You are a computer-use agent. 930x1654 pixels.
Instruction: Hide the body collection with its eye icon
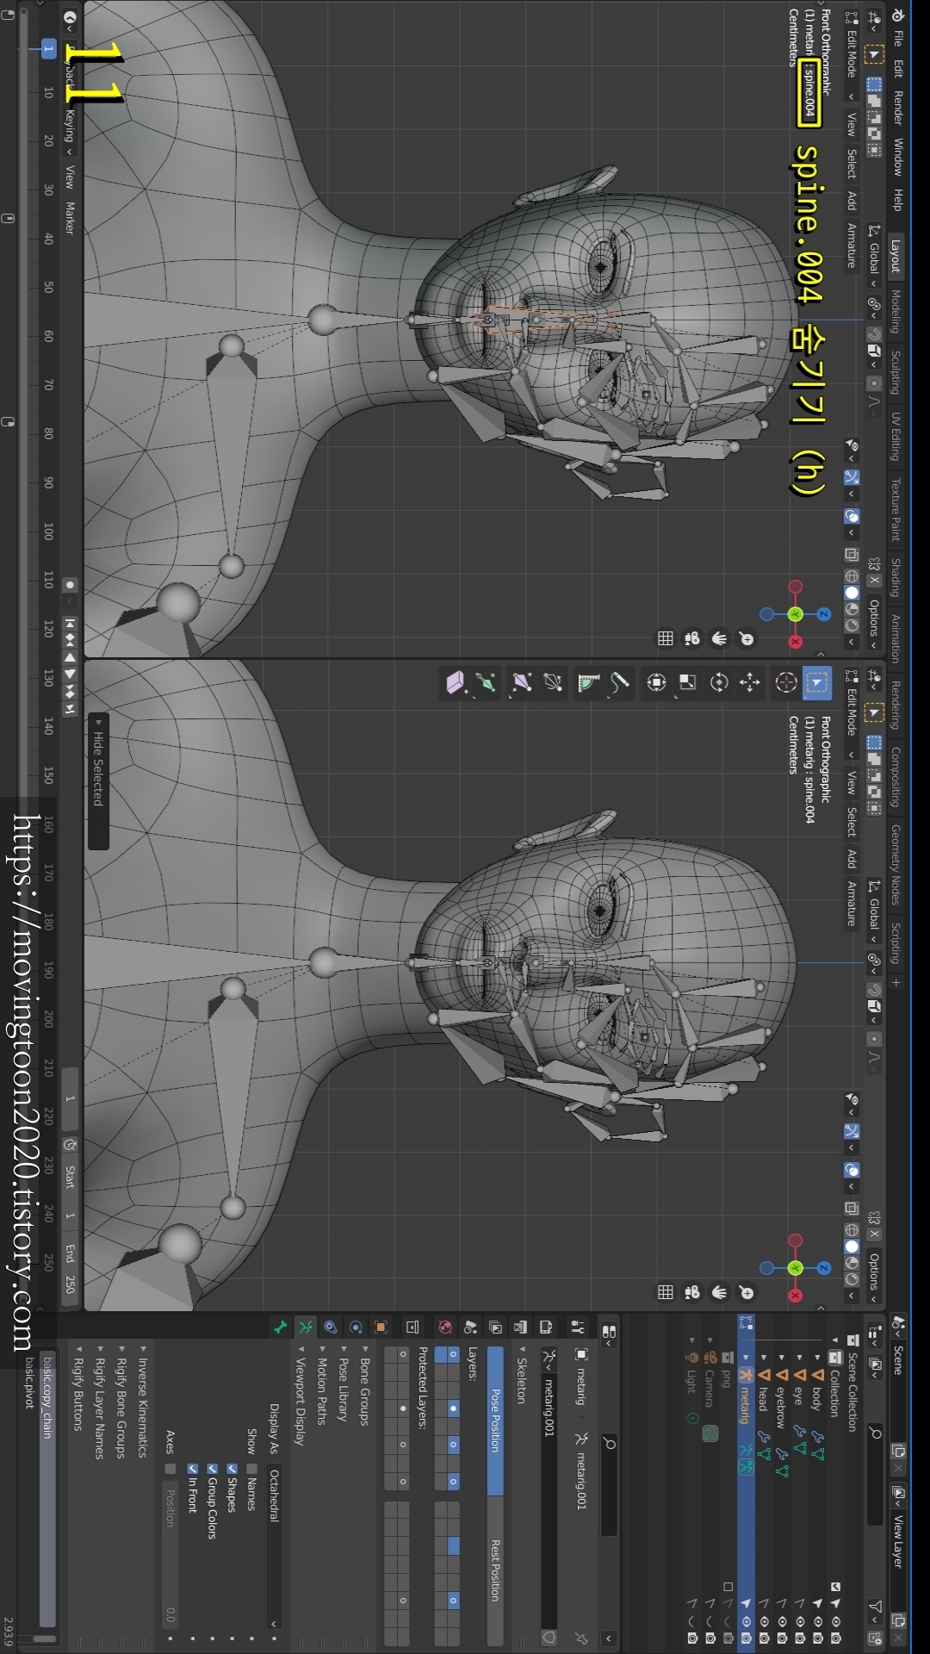[x=817, y=1620]
